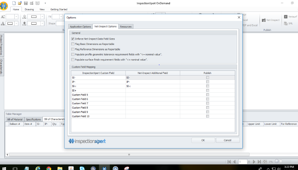Screen dimensions: 298x170
Task: Click the Net-Inspect publish icon
Action: 264,20
